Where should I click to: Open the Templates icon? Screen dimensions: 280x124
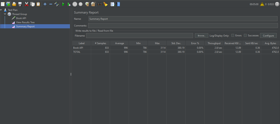8,4
